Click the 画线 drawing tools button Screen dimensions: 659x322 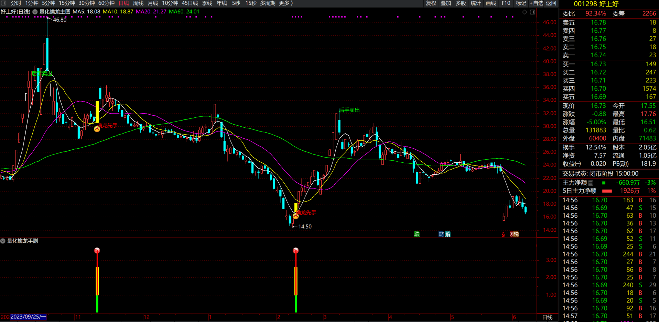pos(491,3)
